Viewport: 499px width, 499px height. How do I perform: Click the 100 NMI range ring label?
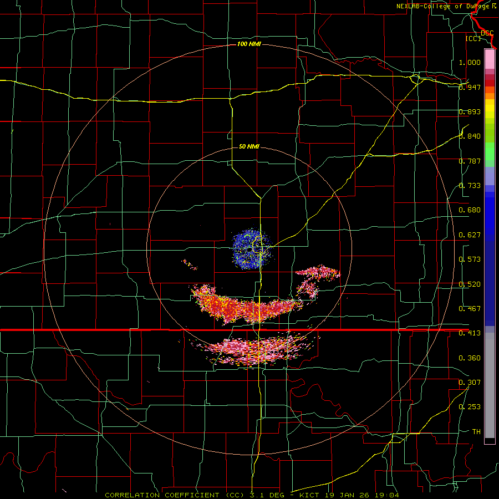tap(249, 44)
